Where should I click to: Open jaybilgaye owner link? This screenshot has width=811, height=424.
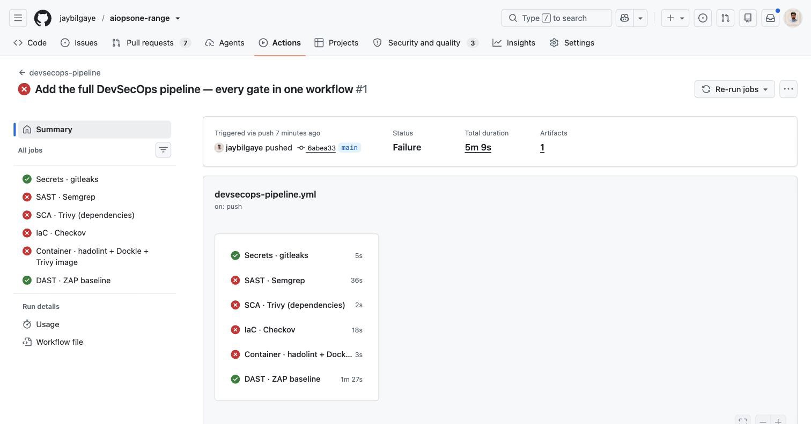(x=78, y=18)
